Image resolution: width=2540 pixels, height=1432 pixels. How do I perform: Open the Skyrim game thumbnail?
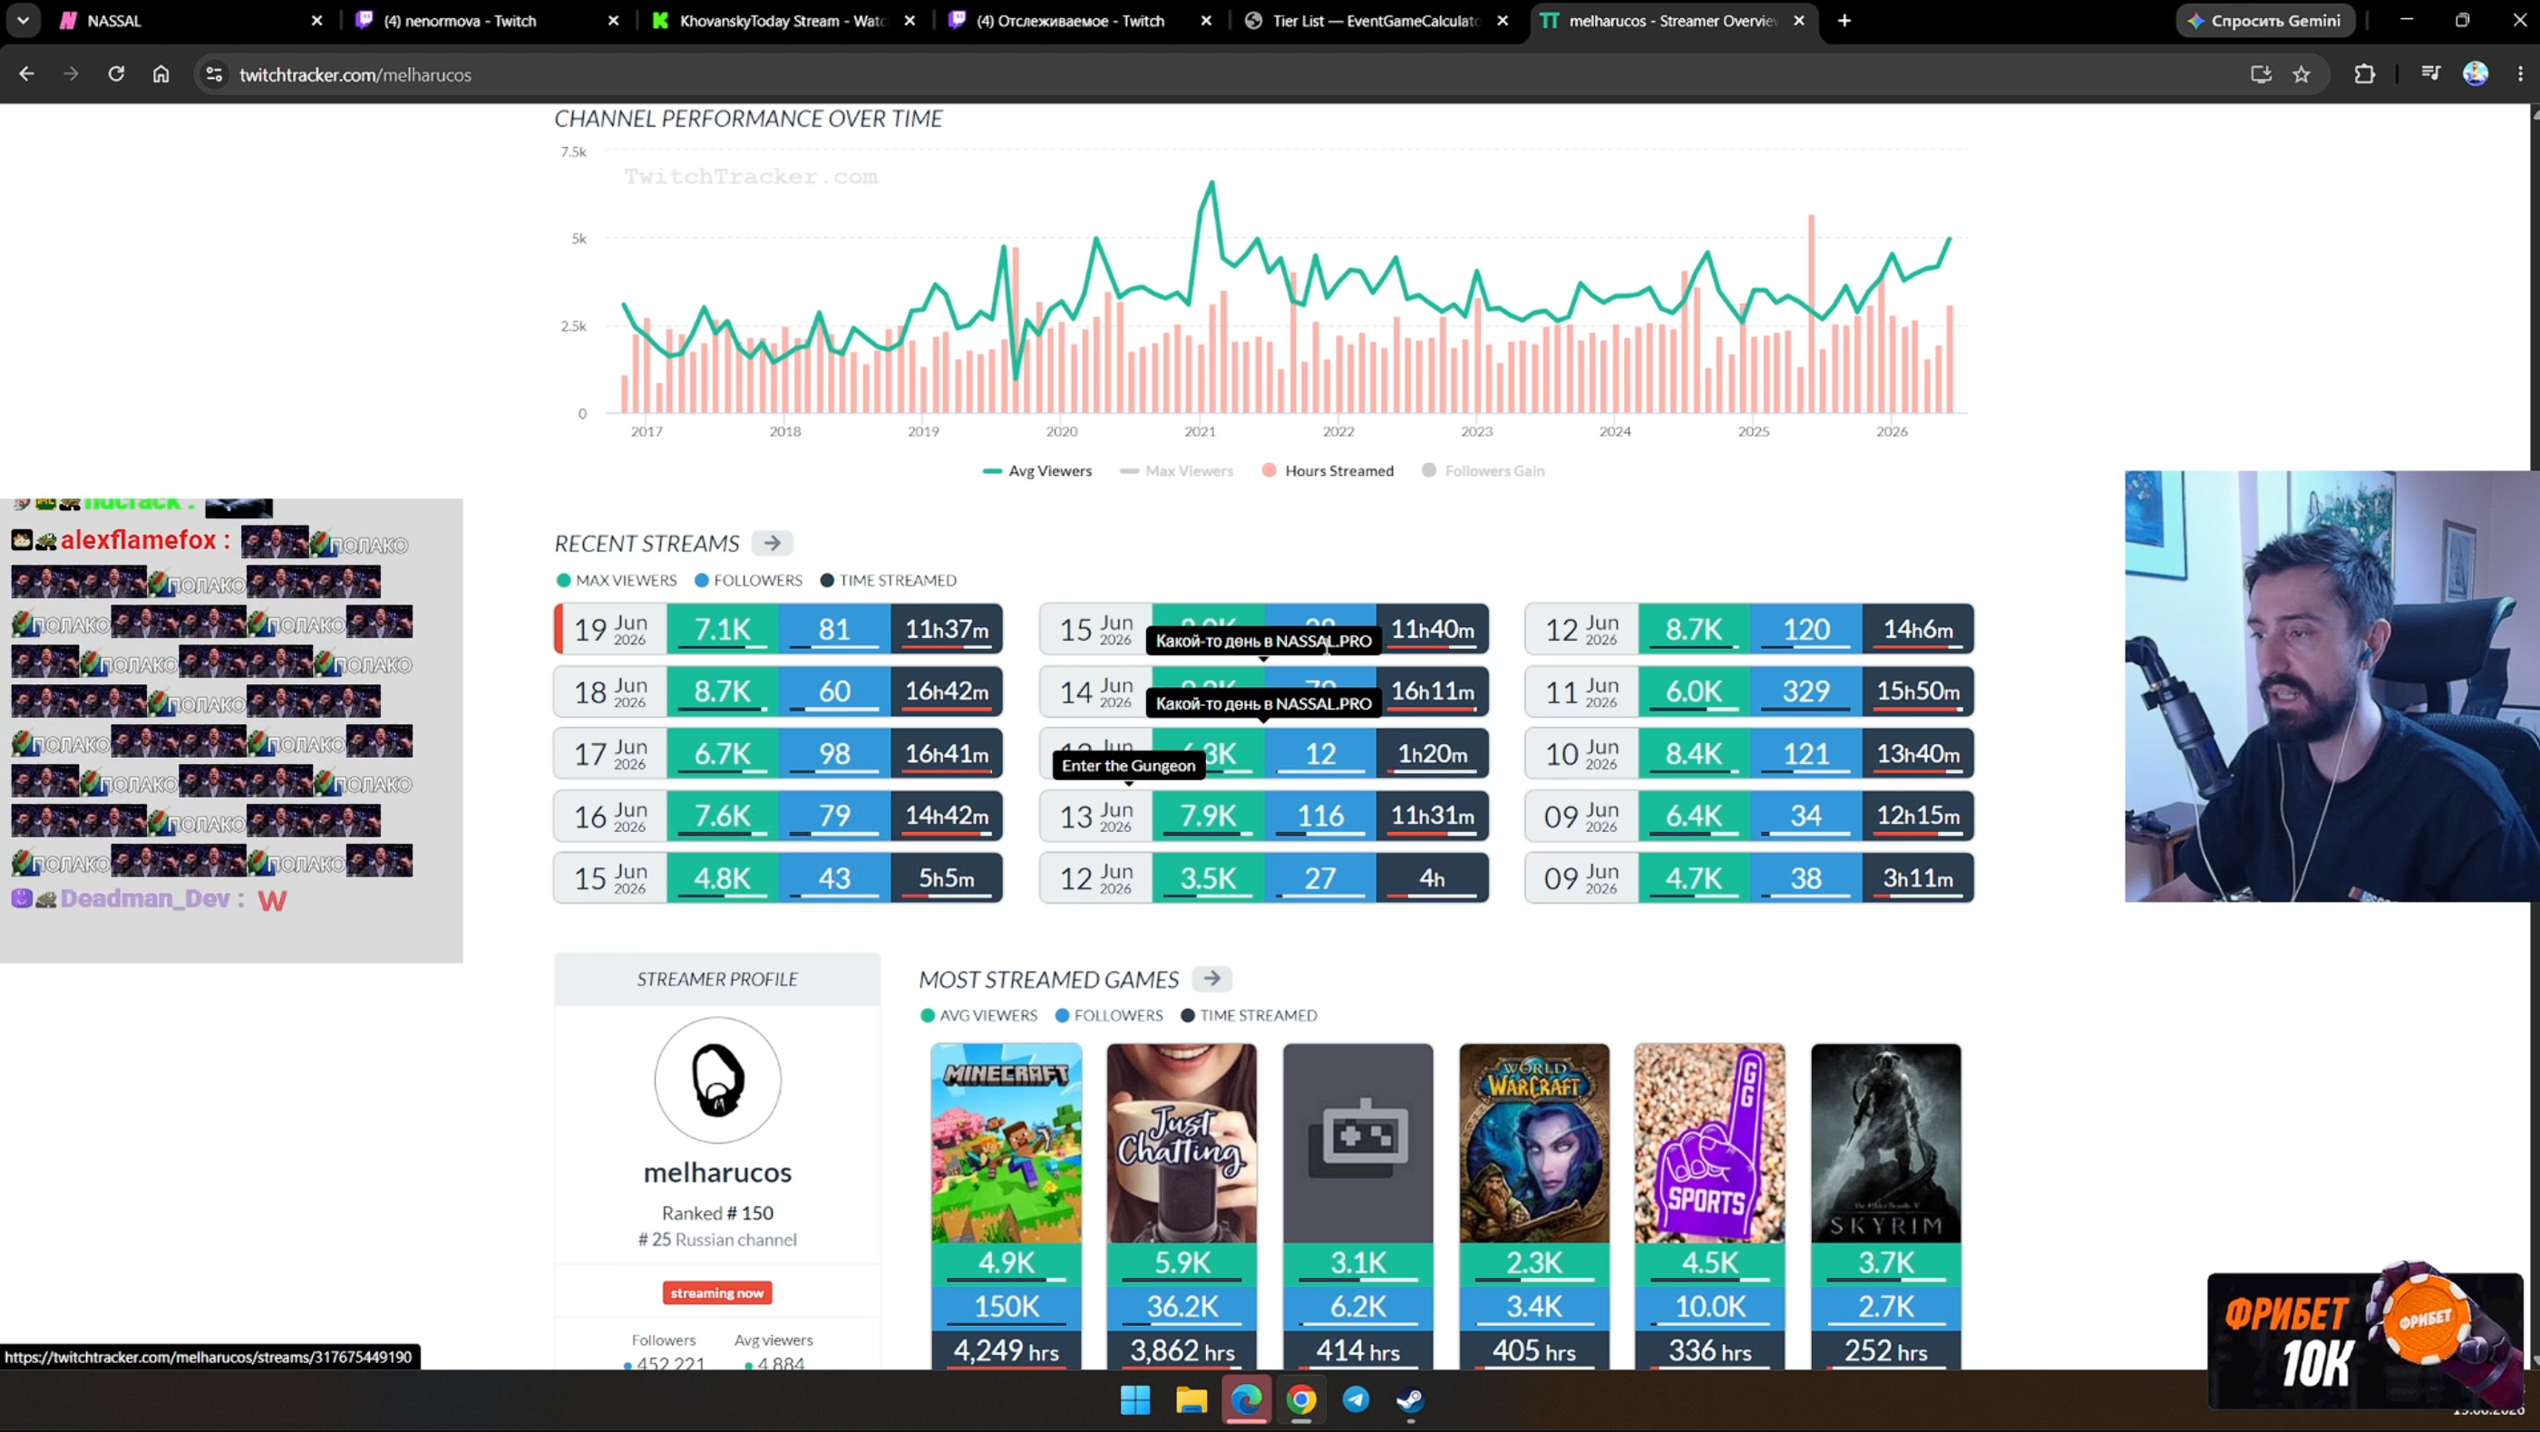coord(1886,1143)
